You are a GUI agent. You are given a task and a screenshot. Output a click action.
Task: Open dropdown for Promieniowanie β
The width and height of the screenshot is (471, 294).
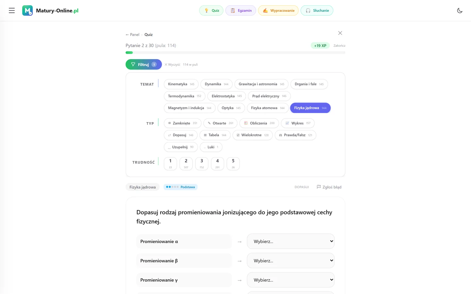[291, 261]
